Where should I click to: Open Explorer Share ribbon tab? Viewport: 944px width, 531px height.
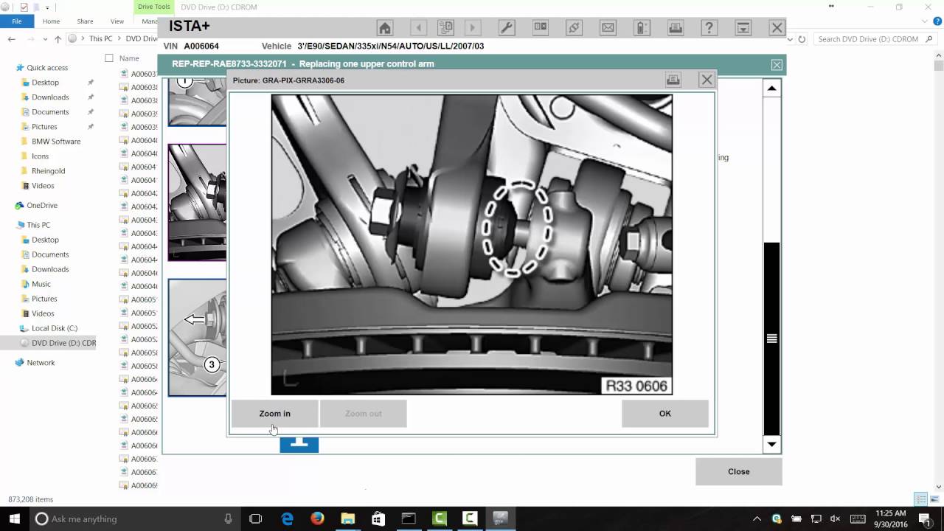[x=85, y=21]
